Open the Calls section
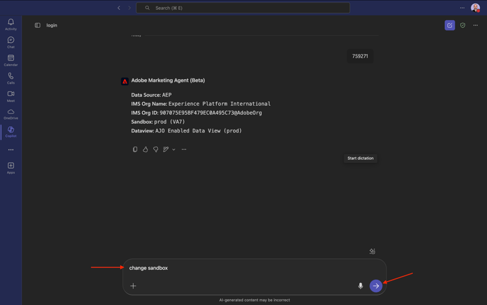 click(11, 78)
